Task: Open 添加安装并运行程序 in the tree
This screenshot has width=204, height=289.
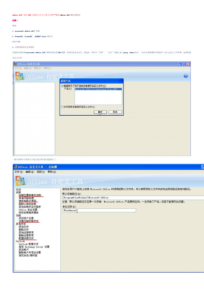Action: click(x=30, y=207)
